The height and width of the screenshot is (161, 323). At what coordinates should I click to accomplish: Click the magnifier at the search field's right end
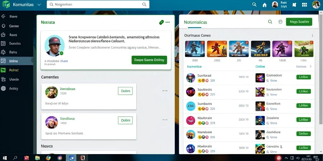[x=144, y=4]
